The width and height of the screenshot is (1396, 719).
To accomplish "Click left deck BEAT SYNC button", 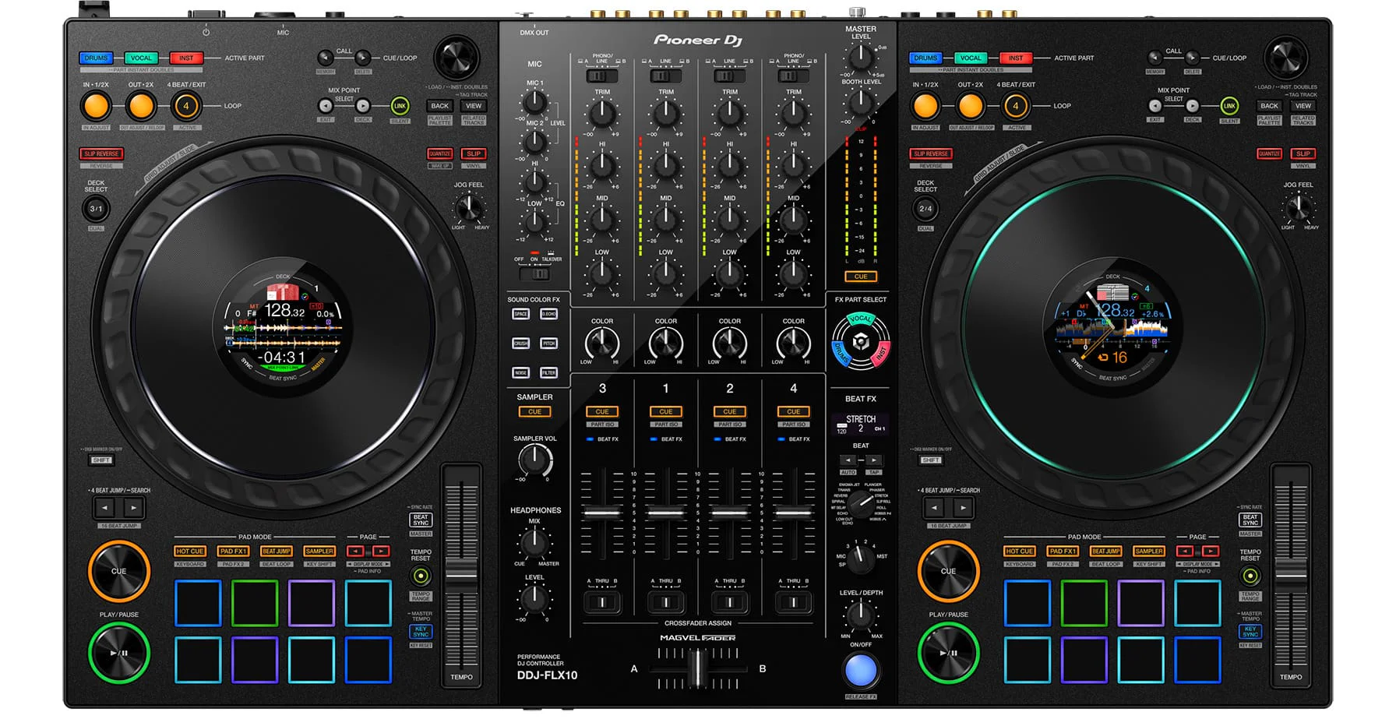I will 421,520.
